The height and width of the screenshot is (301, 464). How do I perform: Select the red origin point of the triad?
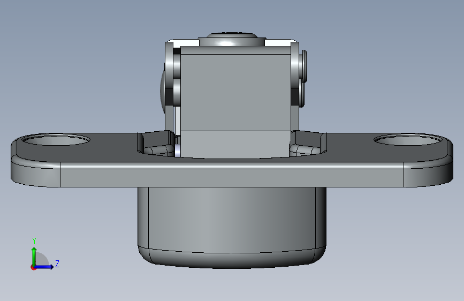[33, 267]
